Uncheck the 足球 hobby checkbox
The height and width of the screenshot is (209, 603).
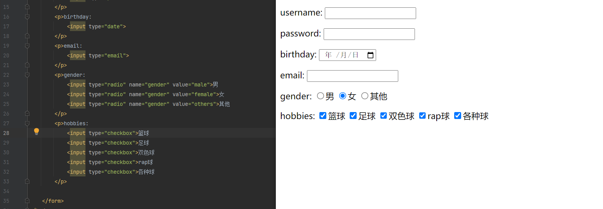[x=353, y=116]
